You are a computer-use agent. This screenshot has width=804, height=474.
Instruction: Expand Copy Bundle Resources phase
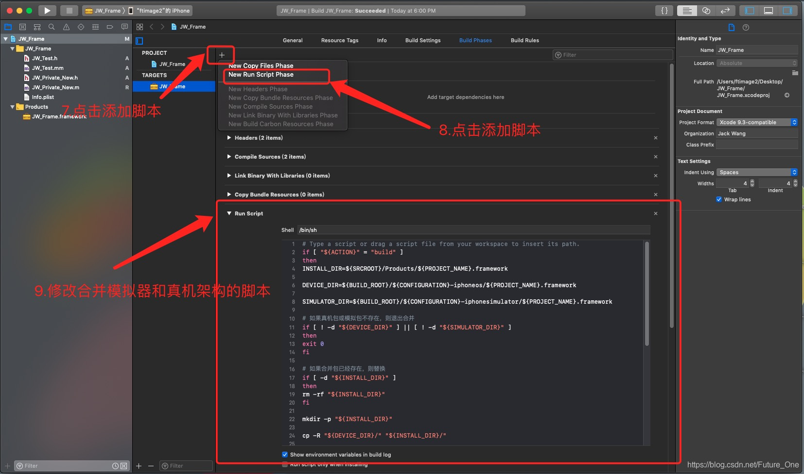229,195
